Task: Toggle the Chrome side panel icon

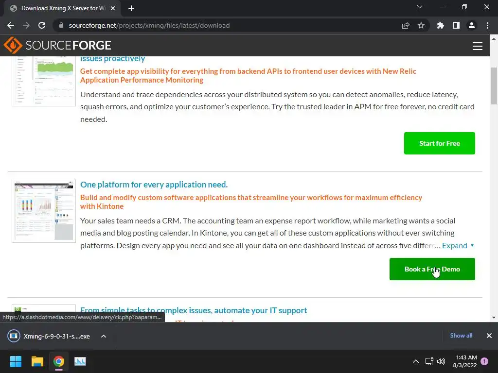Action: pos(456,25)
